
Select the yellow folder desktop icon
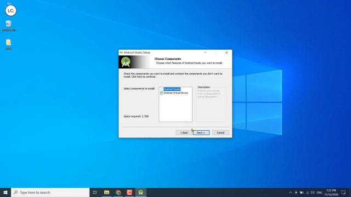[9, 44]
